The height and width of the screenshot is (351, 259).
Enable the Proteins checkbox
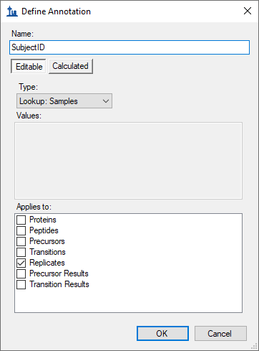(21, 220)
